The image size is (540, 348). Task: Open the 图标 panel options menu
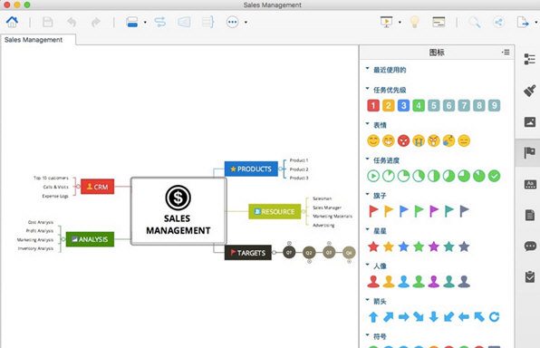pyautogui.click(x=506, y=53)
